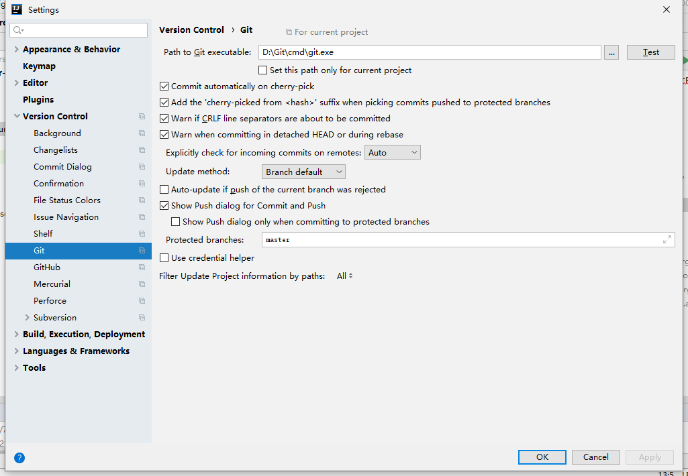Expand the Tools section
This screenshot has height=476, width=688.
[16, 368]
